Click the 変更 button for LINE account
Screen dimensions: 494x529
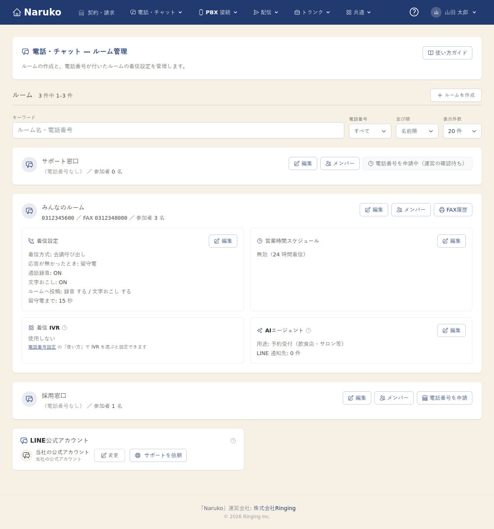[x=110, y=455]
